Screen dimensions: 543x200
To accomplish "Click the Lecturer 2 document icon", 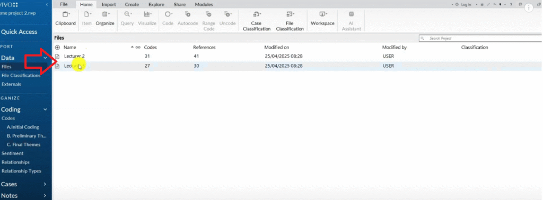I will (57, 56).
